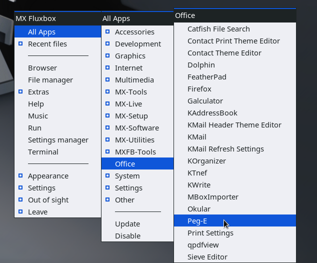Viewport: 317px width, 263px height.
Task: Launch KAddressBook
Action: [235, 113]
